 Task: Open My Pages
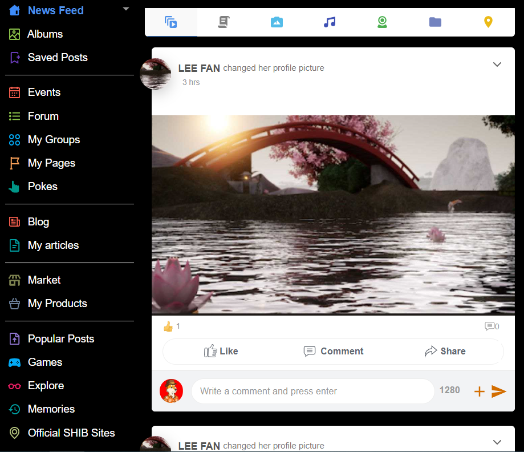tap(51, 163)
